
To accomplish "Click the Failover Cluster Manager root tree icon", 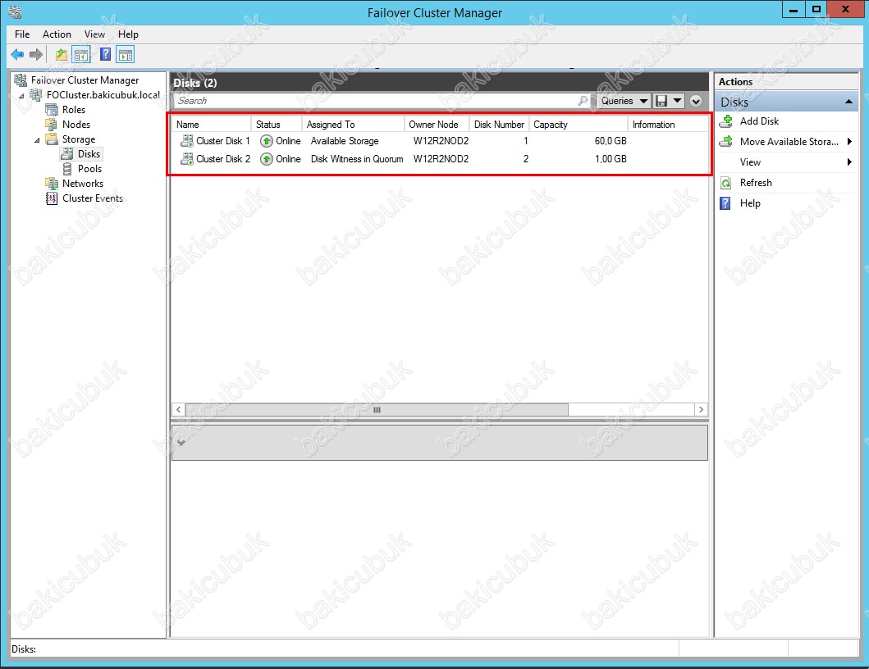I will 21,80.
